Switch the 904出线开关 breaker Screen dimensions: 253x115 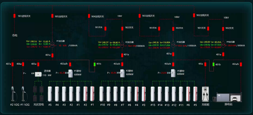point(89,16)
